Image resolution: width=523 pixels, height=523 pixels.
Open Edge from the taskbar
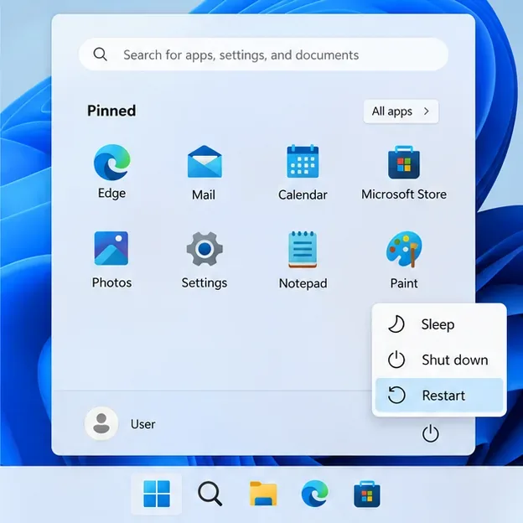click(314, 494)
